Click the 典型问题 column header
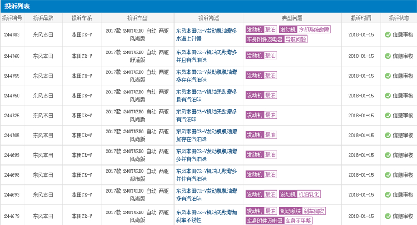This screenshot has height=225, width=417. [x=292, y=18]
